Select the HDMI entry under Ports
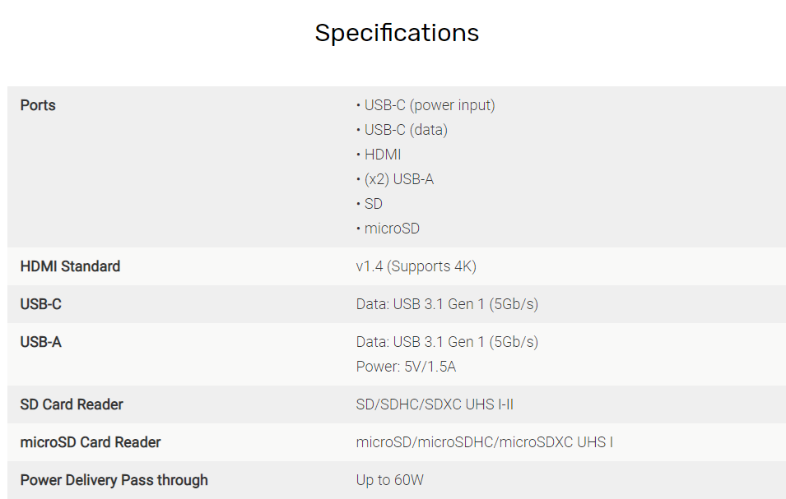Image resolution: width=786 pixels, height=499 pixels. click(x=383, y=155)
